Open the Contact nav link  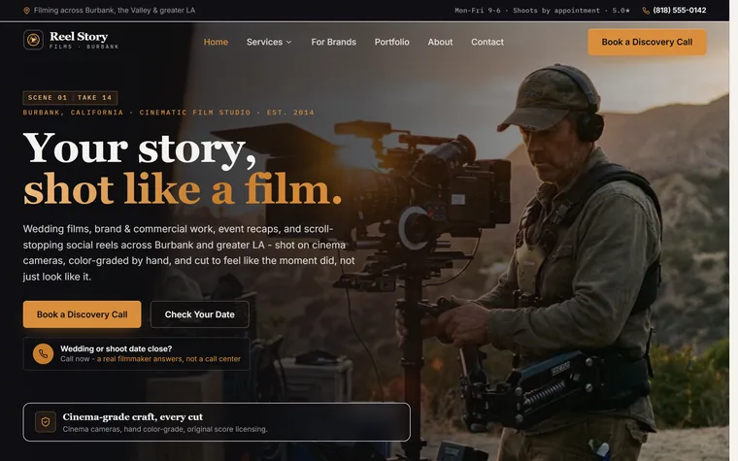tap(487, 42)
